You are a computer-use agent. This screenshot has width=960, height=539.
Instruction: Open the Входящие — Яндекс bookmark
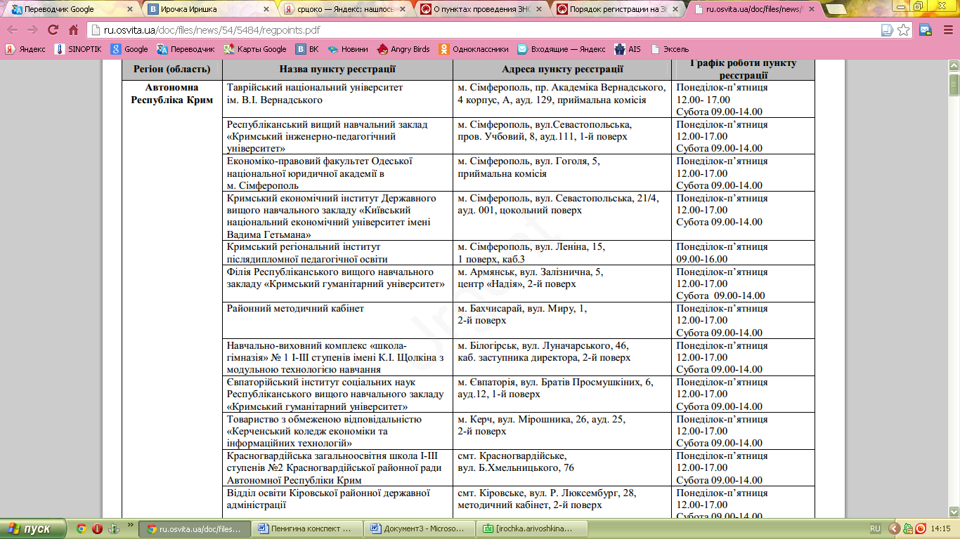click(562, 49)
